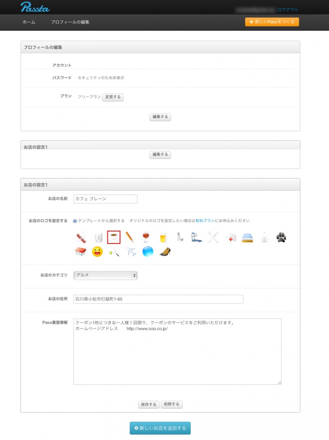Select the treadmill logo icon
This screenshot has height=440, width=329.
196,237
